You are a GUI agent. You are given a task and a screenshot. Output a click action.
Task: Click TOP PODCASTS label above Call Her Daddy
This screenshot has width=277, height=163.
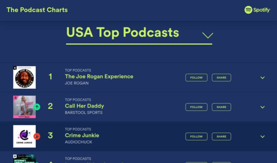click(x=78, y=100)
